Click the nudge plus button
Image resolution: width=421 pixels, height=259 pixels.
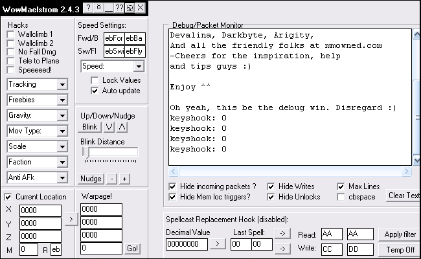[124, 179]
